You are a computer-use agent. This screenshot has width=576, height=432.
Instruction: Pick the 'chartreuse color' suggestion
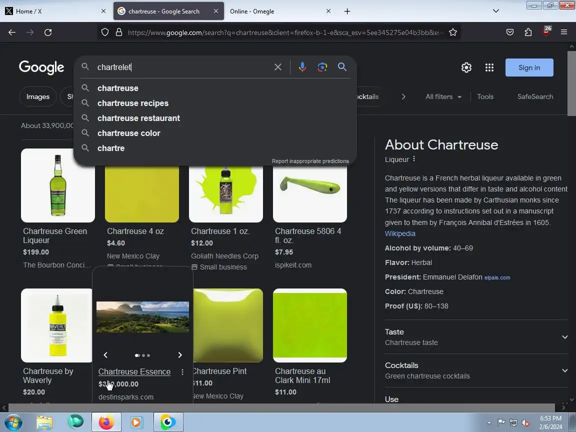(215, 133)
